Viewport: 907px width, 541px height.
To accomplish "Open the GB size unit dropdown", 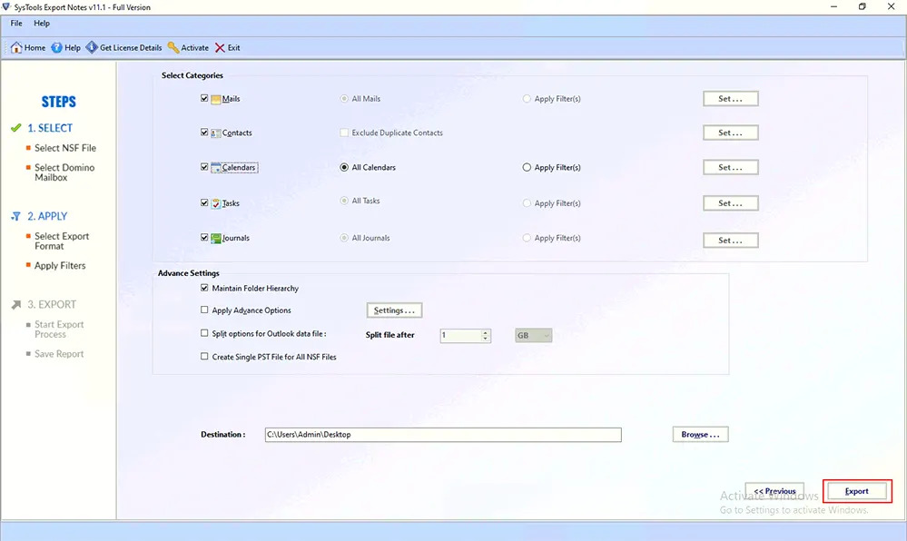I will click(x=533, y=336).
